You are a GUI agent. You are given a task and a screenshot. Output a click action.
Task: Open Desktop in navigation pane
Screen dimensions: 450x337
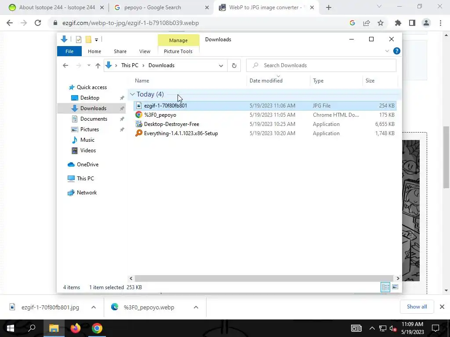click(90, 98)
